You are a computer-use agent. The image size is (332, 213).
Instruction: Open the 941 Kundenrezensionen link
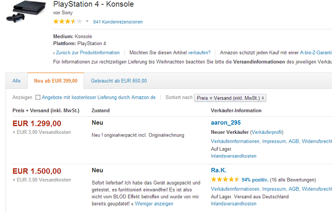coord(118,22)
